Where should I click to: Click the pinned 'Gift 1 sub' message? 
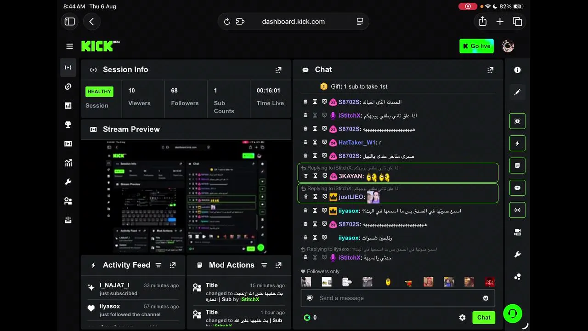point(354,86)
